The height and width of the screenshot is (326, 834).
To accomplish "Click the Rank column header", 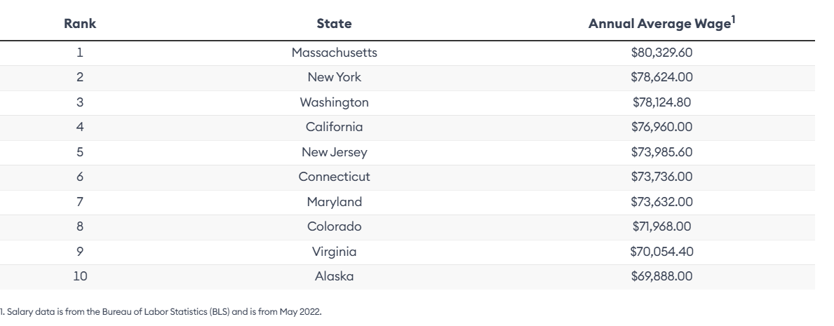I will [x=80, y=24].
